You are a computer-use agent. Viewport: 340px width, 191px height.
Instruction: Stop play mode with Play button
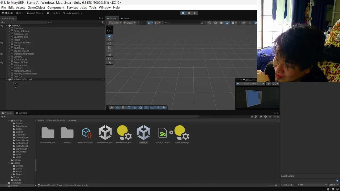[x=183, y=13]
